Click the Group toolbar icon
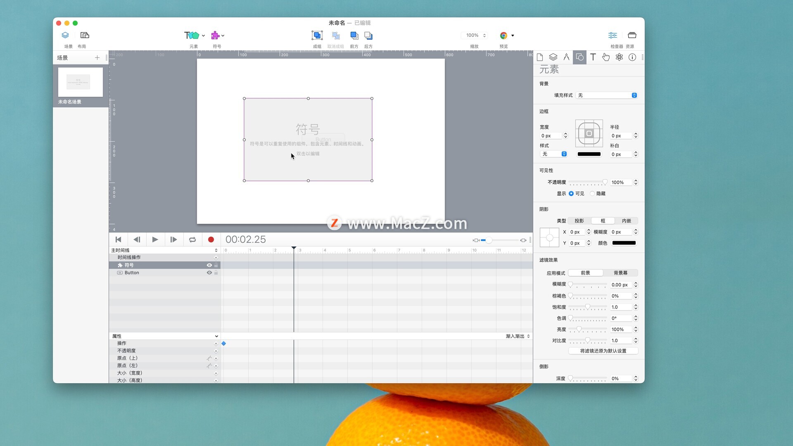This screenshot has width=793, height=446. point(317,35)
